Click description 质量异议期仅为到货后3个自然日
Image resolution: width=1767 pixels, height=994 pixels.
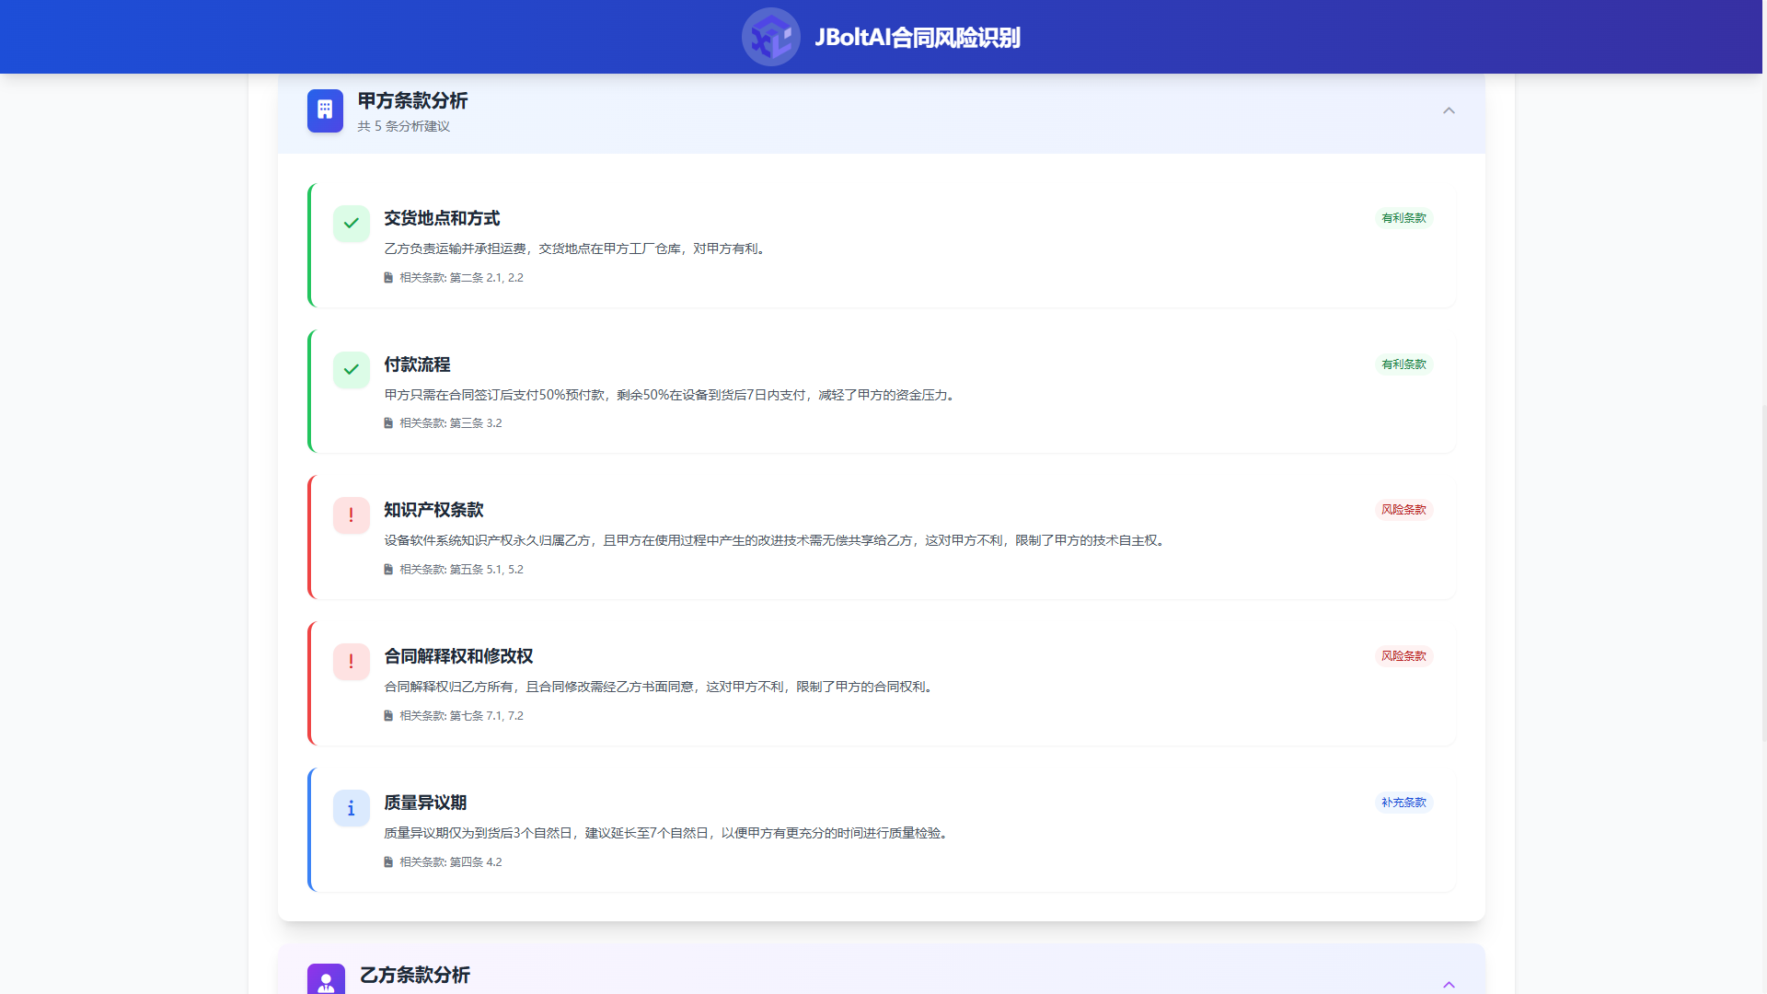point(668,833)
